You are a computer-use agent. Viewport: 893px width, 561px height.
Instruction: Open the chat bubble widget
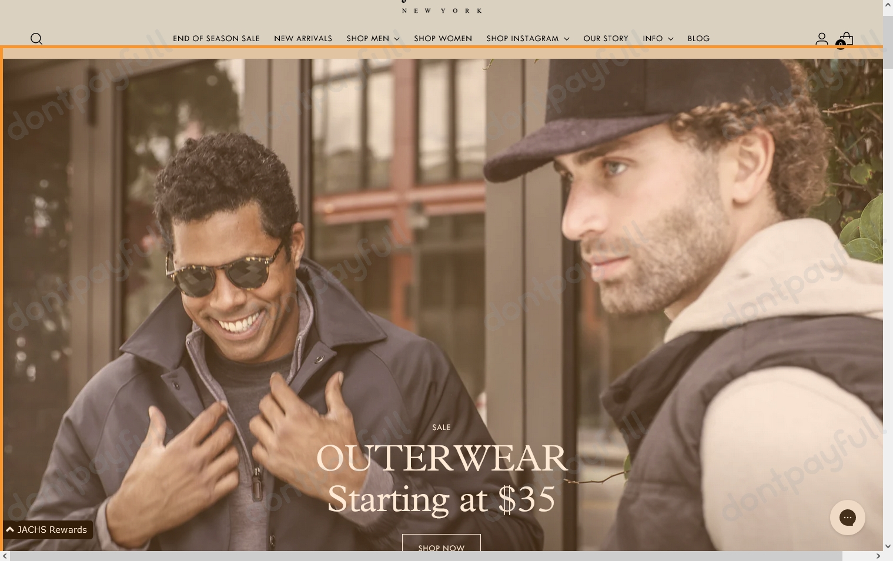[847, 518]
